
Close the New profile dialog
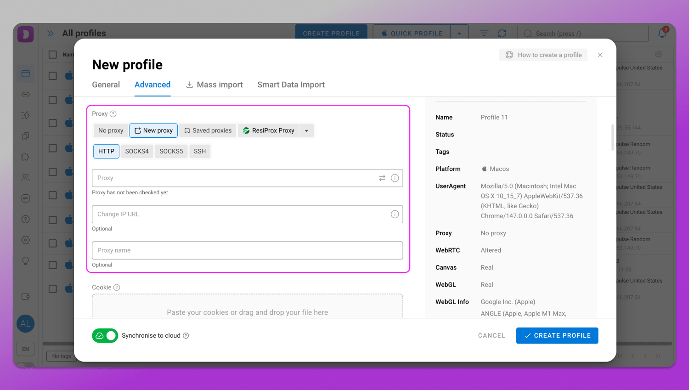600,55
